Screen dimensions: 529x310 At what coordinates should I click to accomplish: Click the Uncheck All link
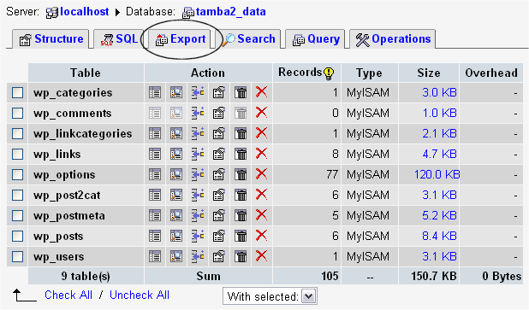[140, 295]
